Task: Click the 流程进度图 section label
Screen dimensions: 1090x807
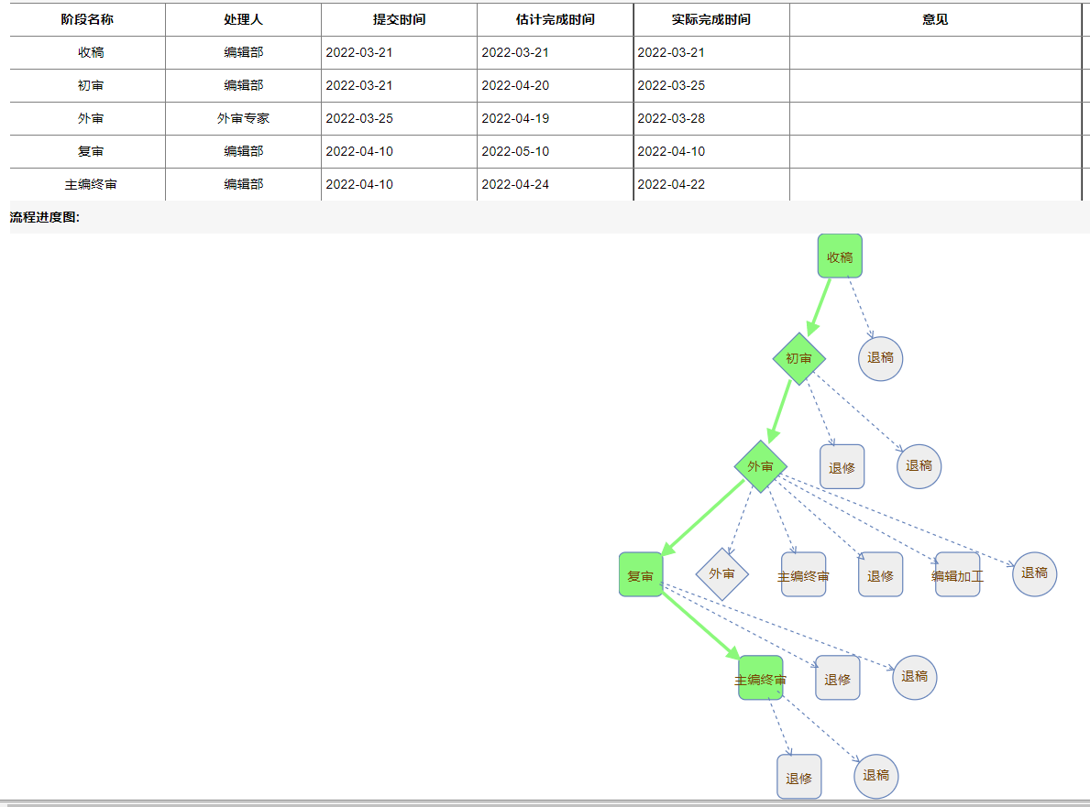Action: click(x=45, y=218)
